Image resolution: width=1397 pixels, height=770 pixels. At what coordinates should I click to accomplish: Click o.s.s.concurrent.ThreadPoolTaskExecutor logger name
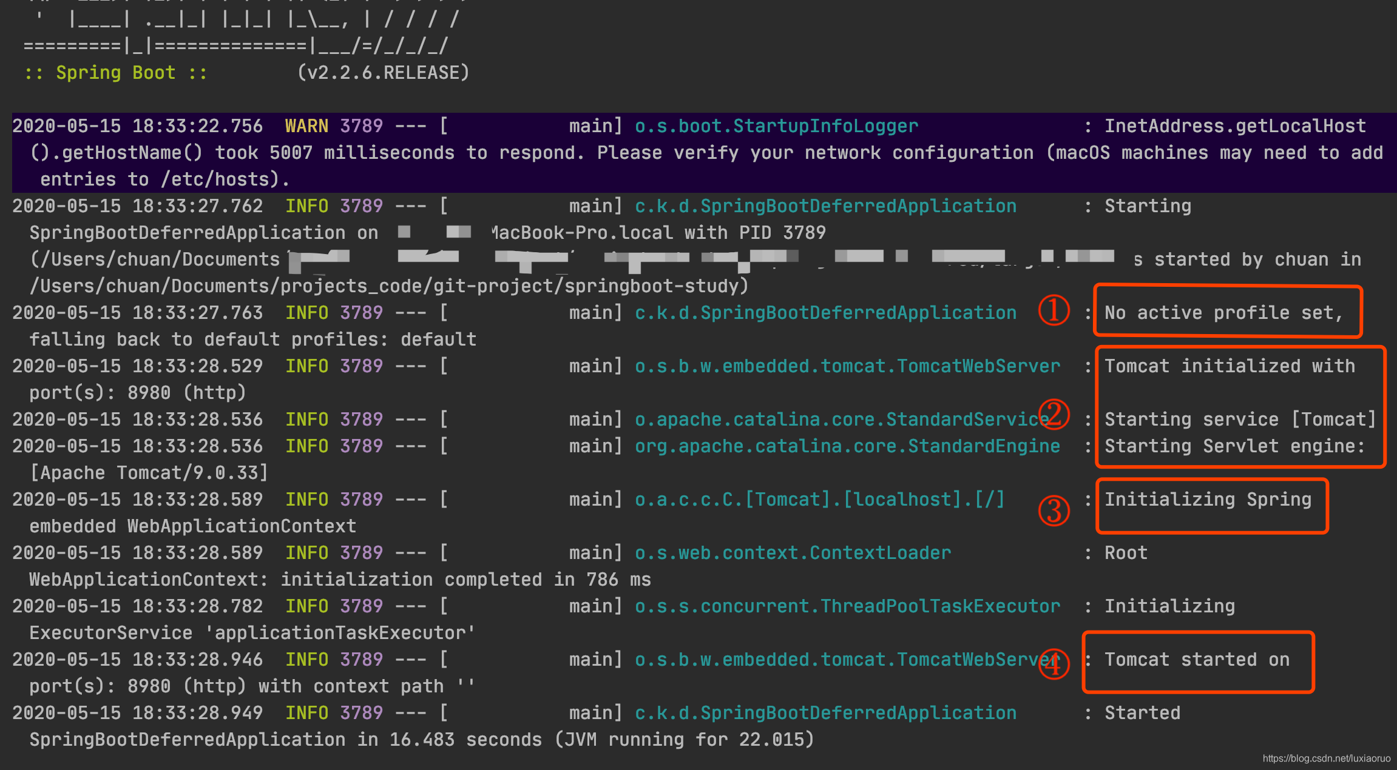point(847,606)
